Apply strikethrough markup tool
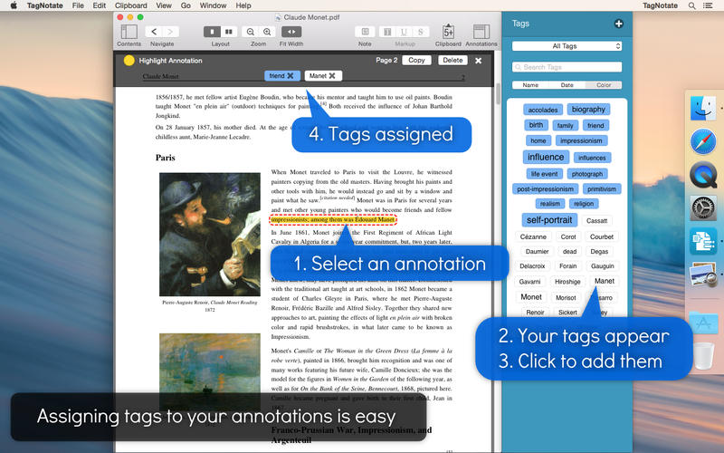The image size is (724, 453). (421, 32)
